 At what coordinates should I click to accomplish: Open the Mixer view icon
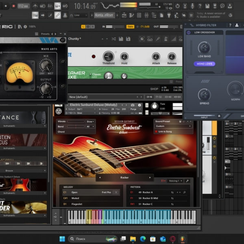146,15
